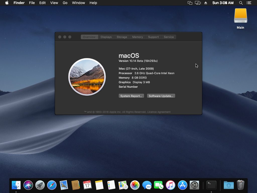
Task: Click the System Report button
Action: point(131,96)
